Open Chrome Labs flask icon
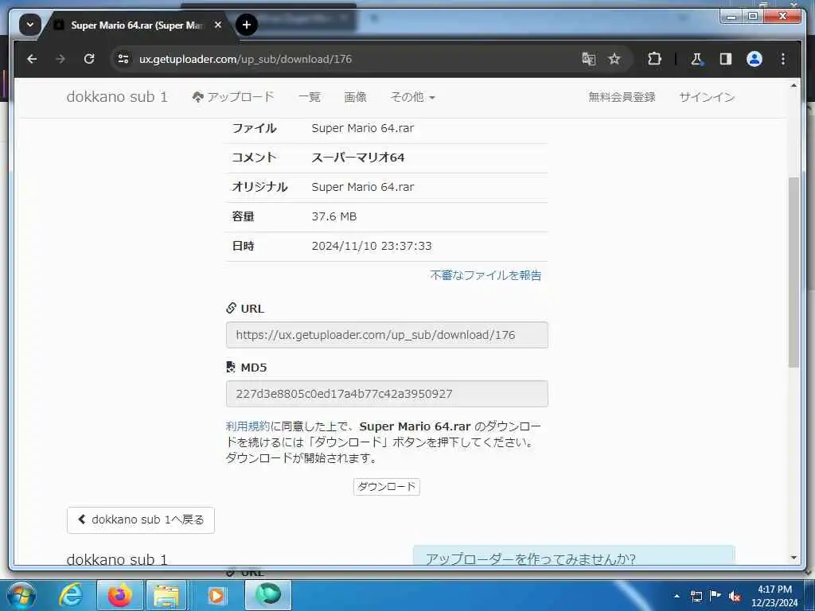 696,59
